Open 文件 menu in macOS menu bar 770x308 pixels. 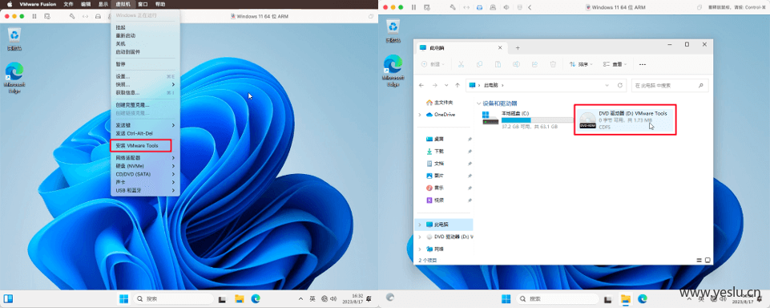(x=68, y=4)
